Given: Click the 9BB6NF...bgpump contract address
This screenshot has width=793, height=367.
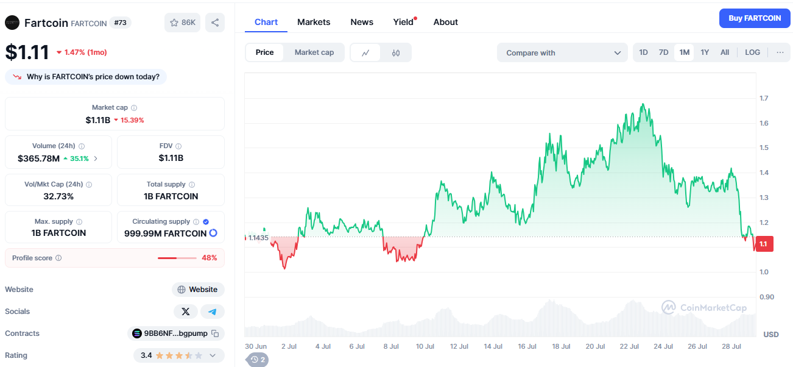Looking at the screenshot, I should tap(176, 333).
